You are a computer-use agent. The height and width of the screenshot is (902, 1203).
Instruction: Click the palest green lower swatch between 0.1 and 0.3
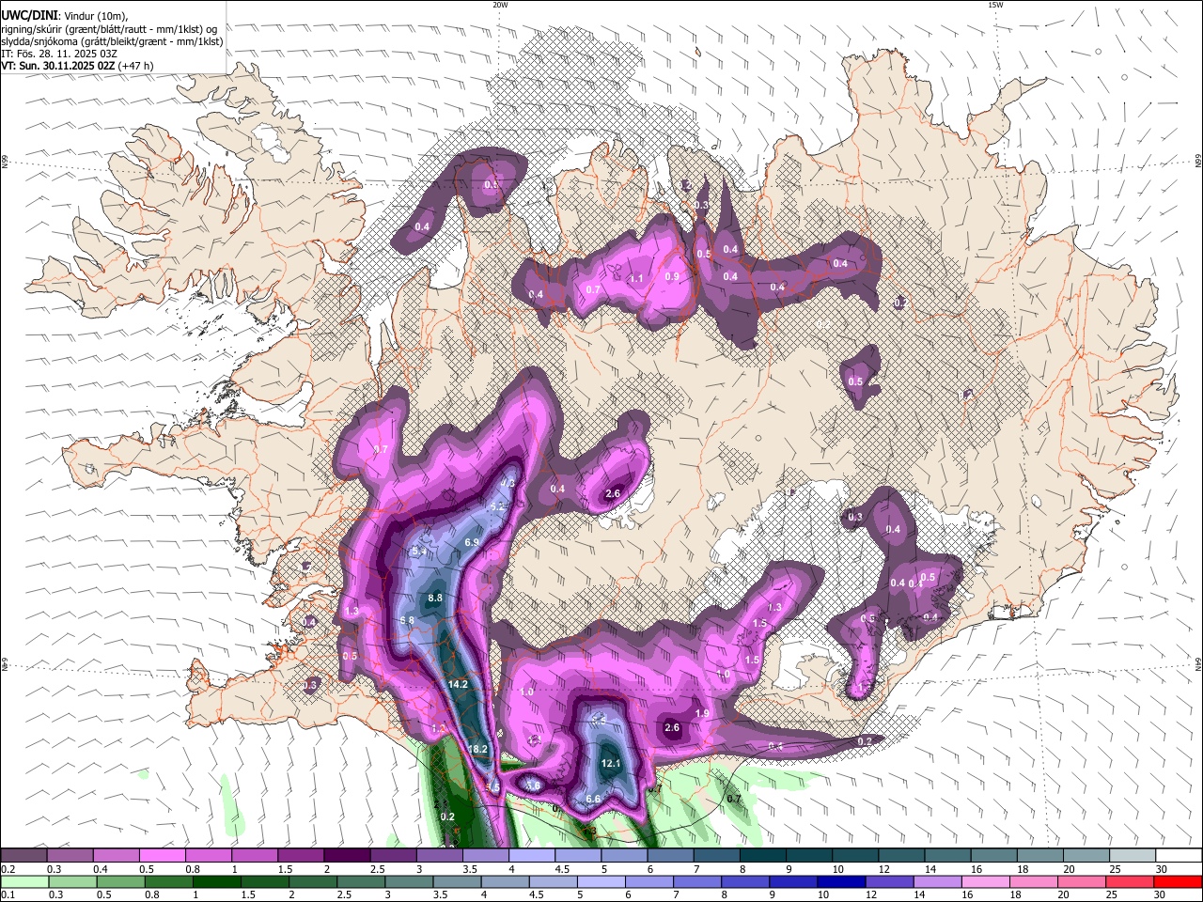(x=26, y=881)
